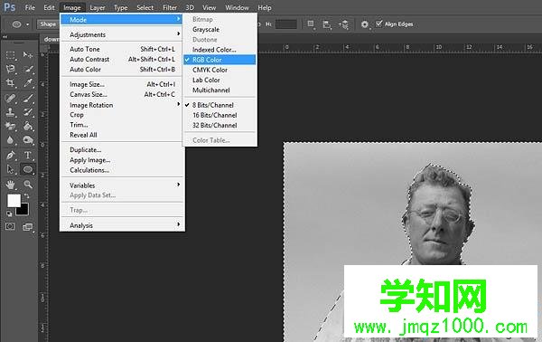Reset default foreground and background colors
542x342 pixels.
point(9,214)
